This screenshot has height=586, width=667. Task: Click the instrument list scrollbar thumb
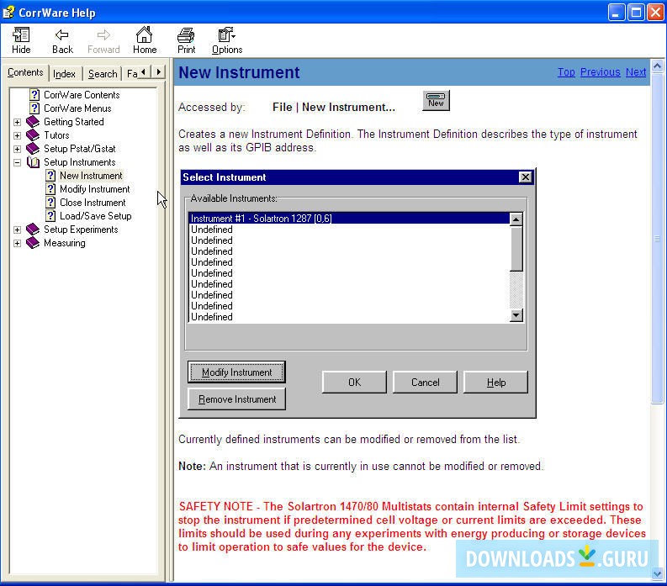click(516, 248)
